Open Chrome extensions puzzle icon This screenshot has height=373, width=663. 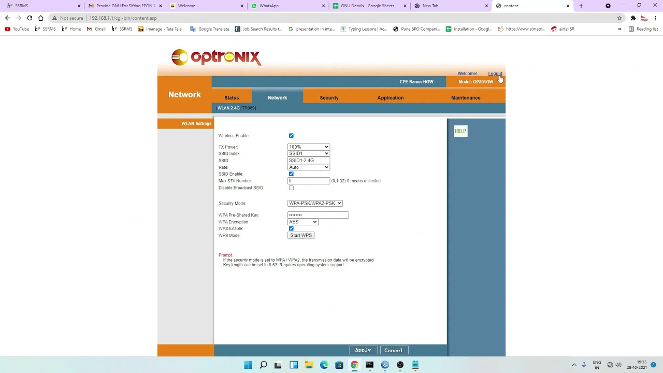[633, 18]
